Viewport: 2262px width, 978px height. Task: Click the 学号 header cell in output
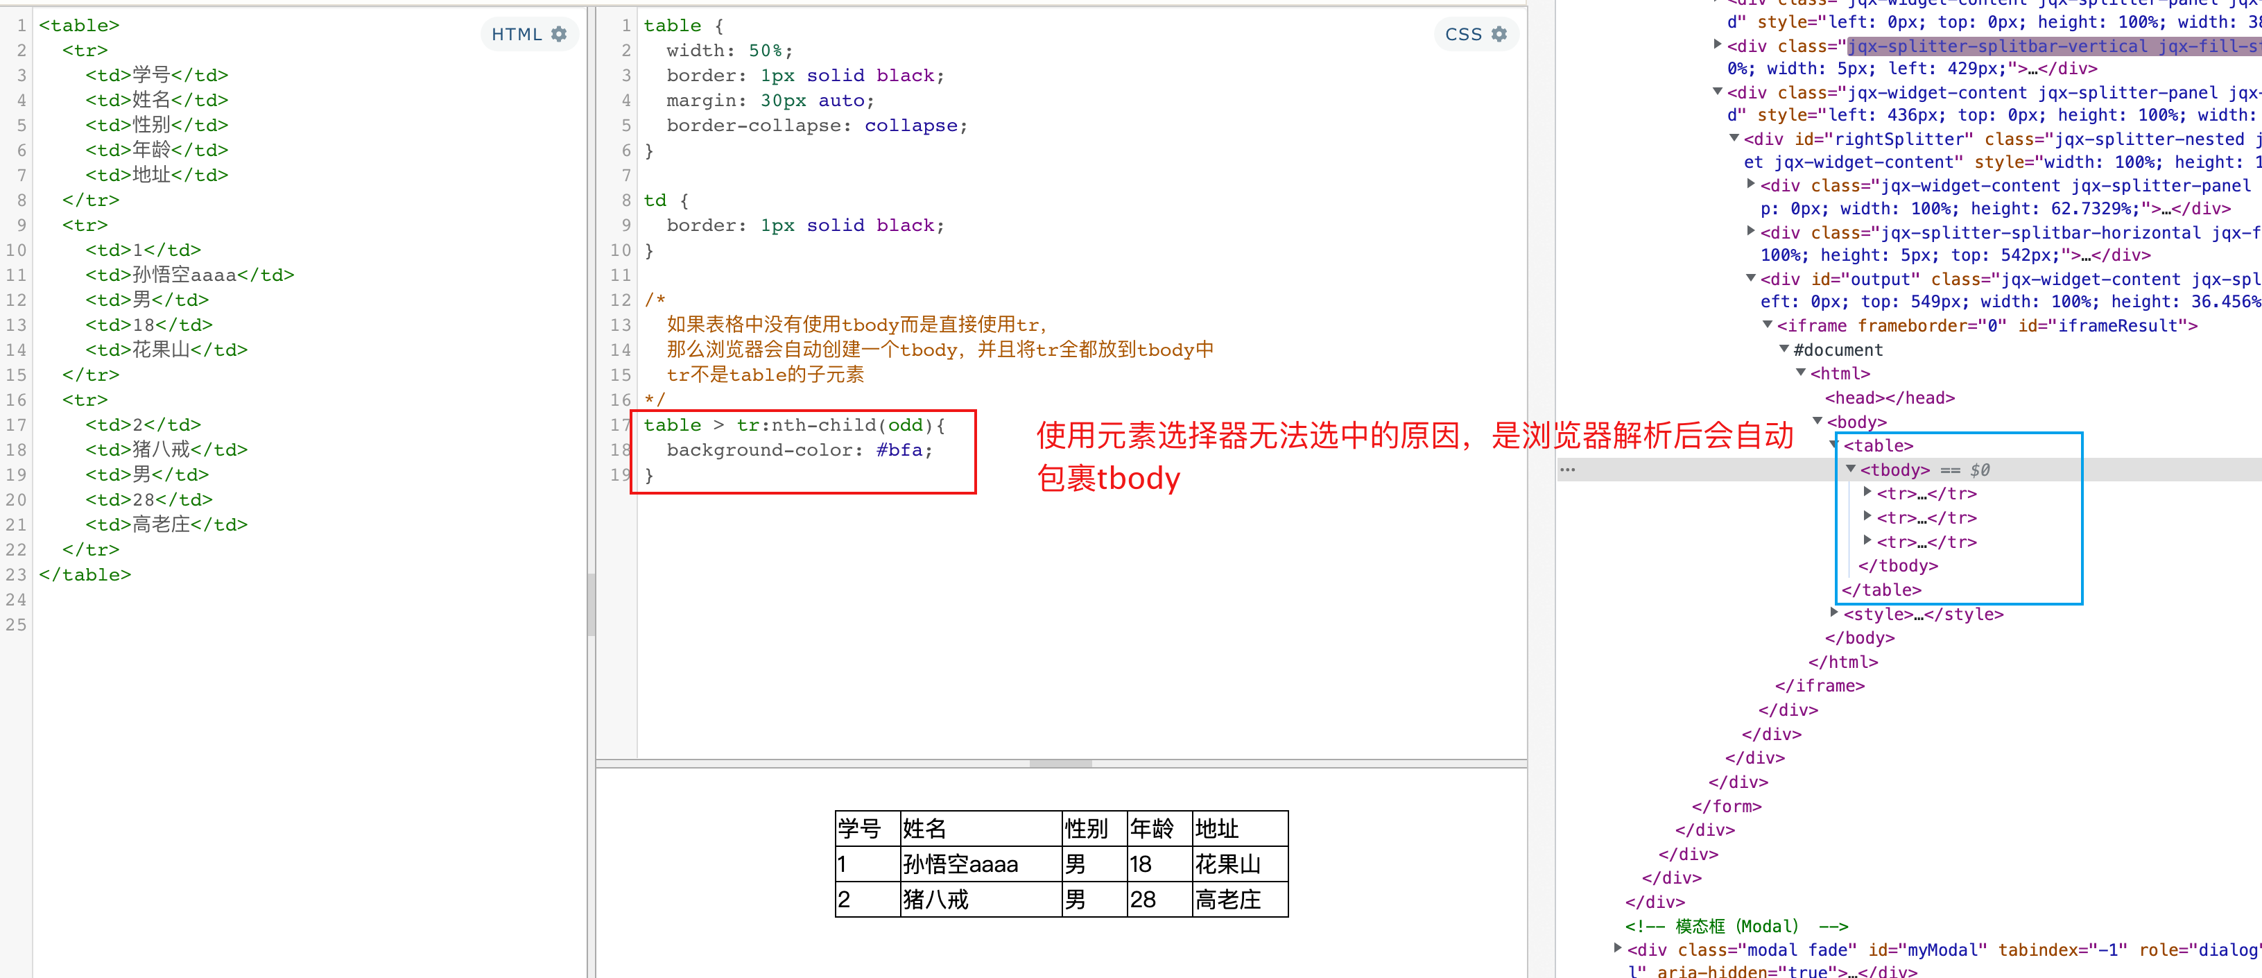tap(867, 829)
